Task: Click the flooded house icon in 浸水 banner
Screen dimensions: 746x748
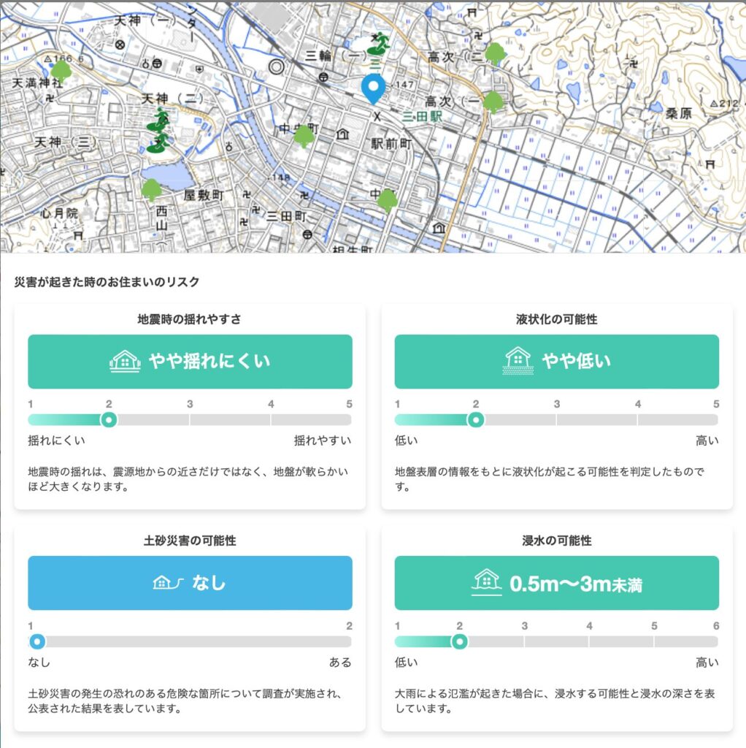Action: 486,582
